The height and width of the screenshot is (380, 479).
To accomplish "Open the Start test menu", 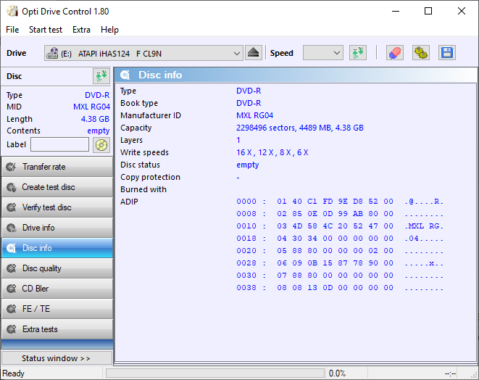I will [46, 30].
